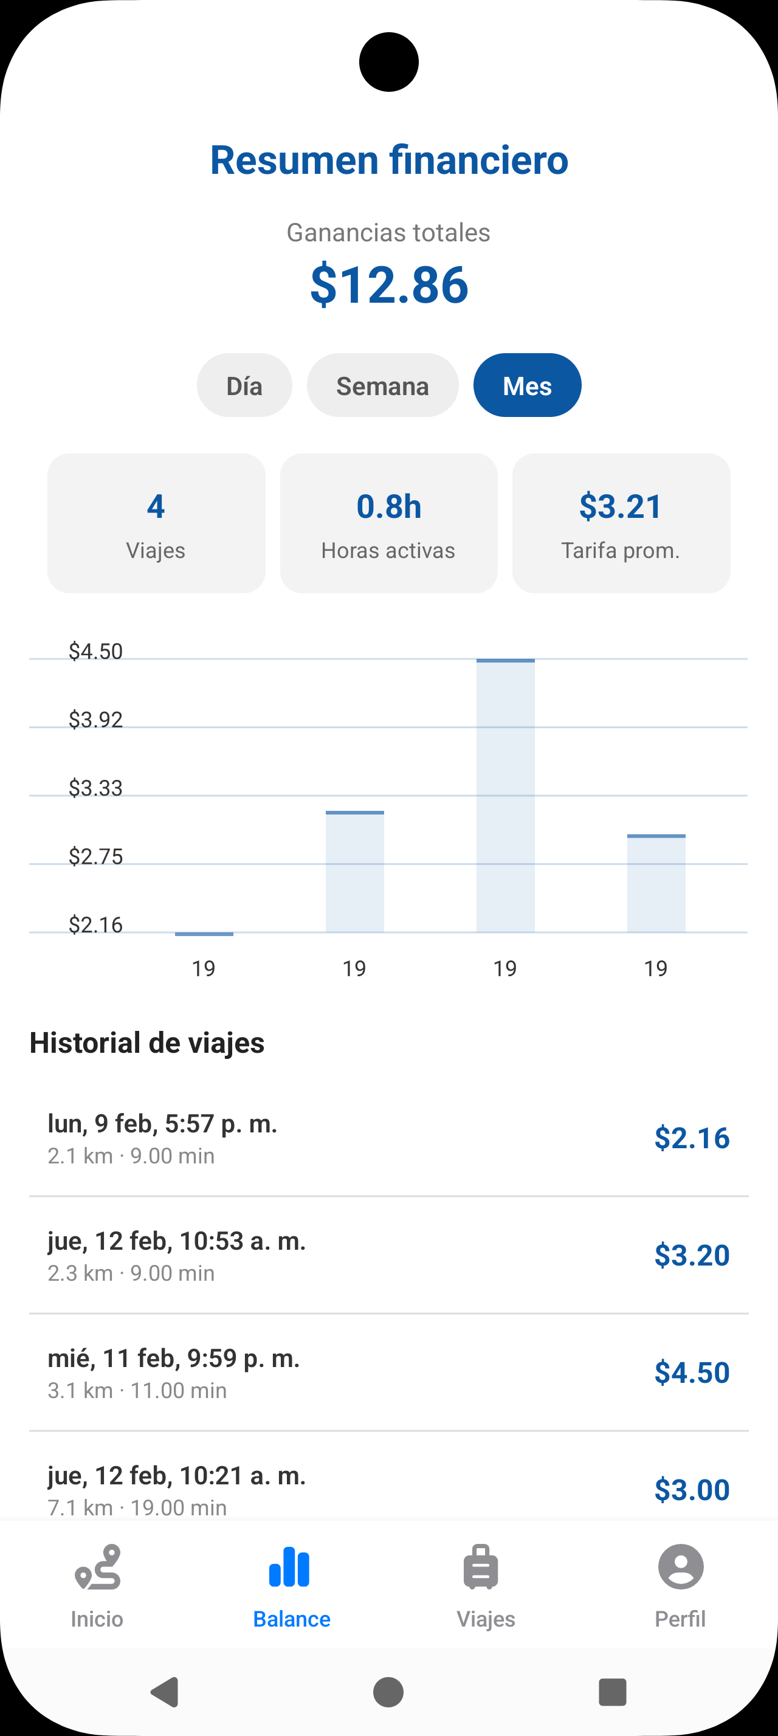Open the Perfil account icon

680,1567
